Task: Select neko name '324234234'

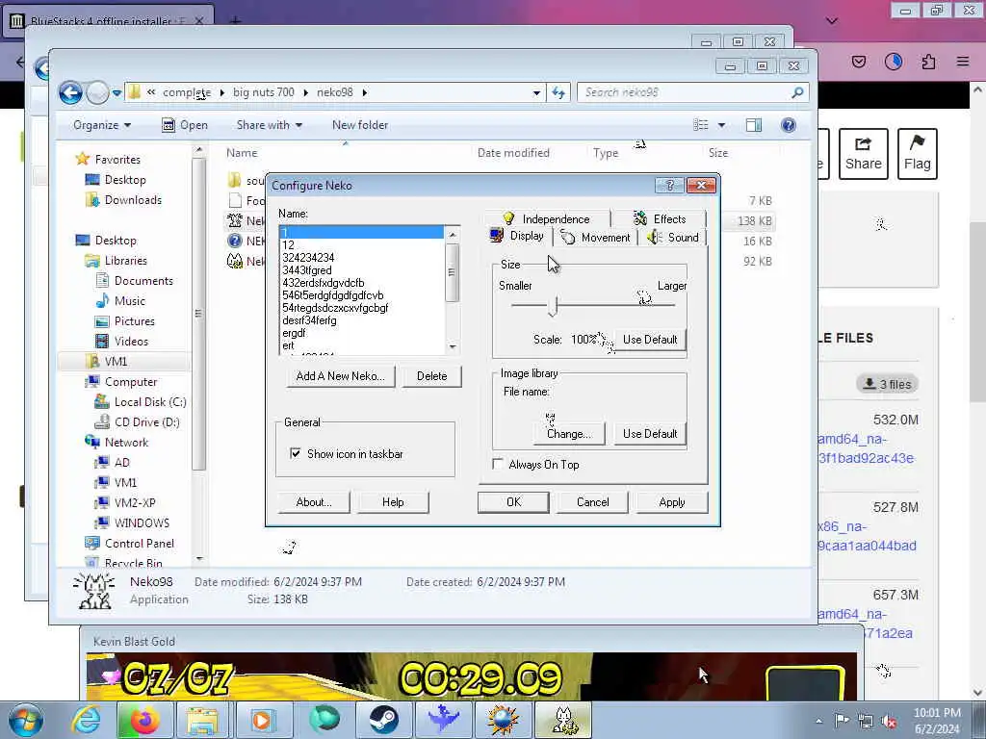Action: tap(362, 258)
